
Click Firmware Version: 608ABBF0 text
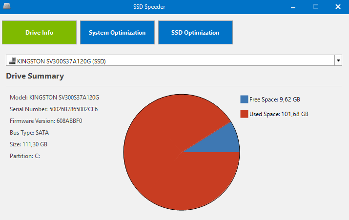(46, 121)
